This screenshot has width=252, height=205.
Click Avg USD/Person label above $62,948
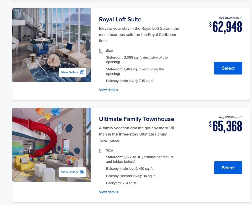point(231,18)
